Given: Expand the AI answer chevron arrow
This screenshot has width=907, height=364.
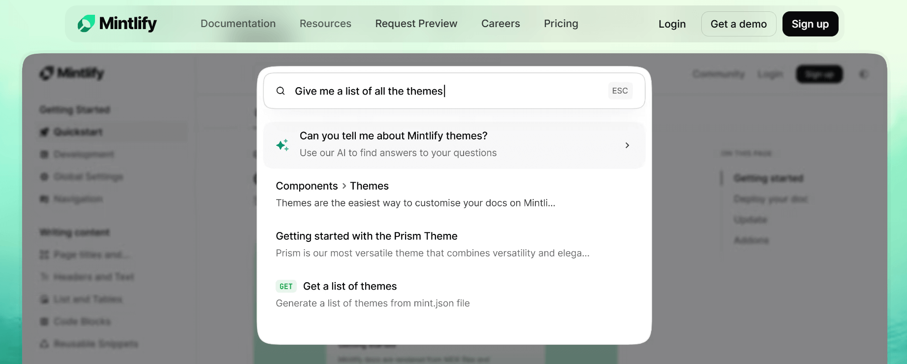Looking at the screenshot, I should [627, 145].
